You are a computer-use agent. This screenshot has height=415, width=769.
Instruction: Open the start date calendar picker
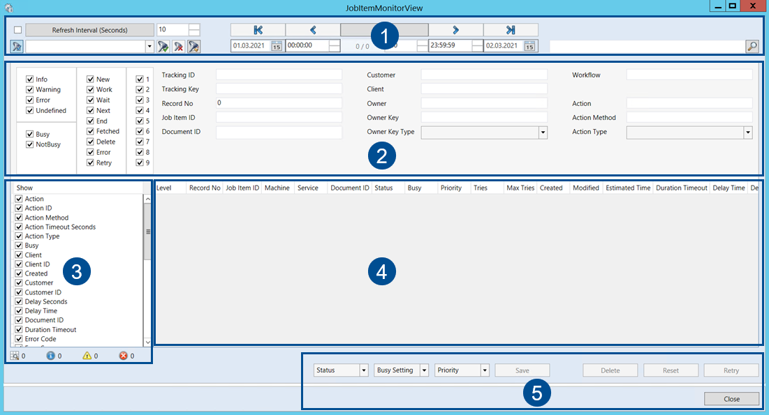[276, 46]
